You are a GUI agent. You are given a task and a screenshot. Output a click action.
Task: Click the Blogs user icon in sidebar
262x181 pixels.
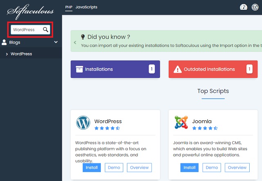coord(5,42)
